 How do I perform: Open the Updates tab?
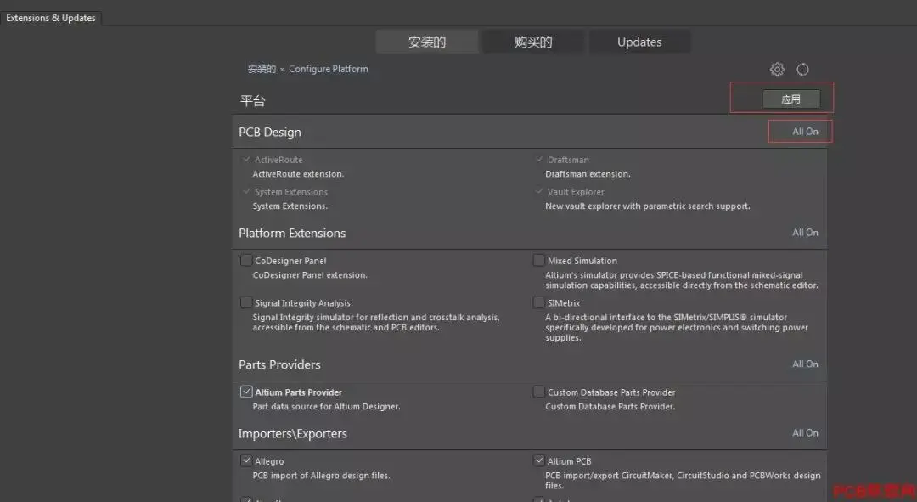pyautogui.click(x=639, y=42)
